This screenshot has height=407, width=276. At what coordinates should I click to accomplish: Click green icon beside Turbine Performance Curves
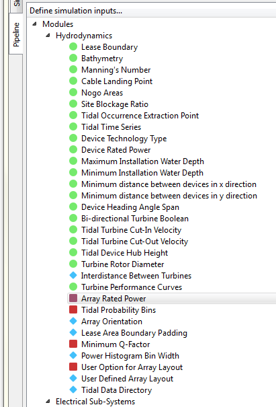tap(73, 287)
